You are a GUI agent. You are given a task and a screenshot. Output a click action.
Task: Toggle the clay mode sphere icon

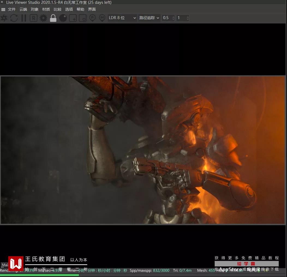coord(63,18)
